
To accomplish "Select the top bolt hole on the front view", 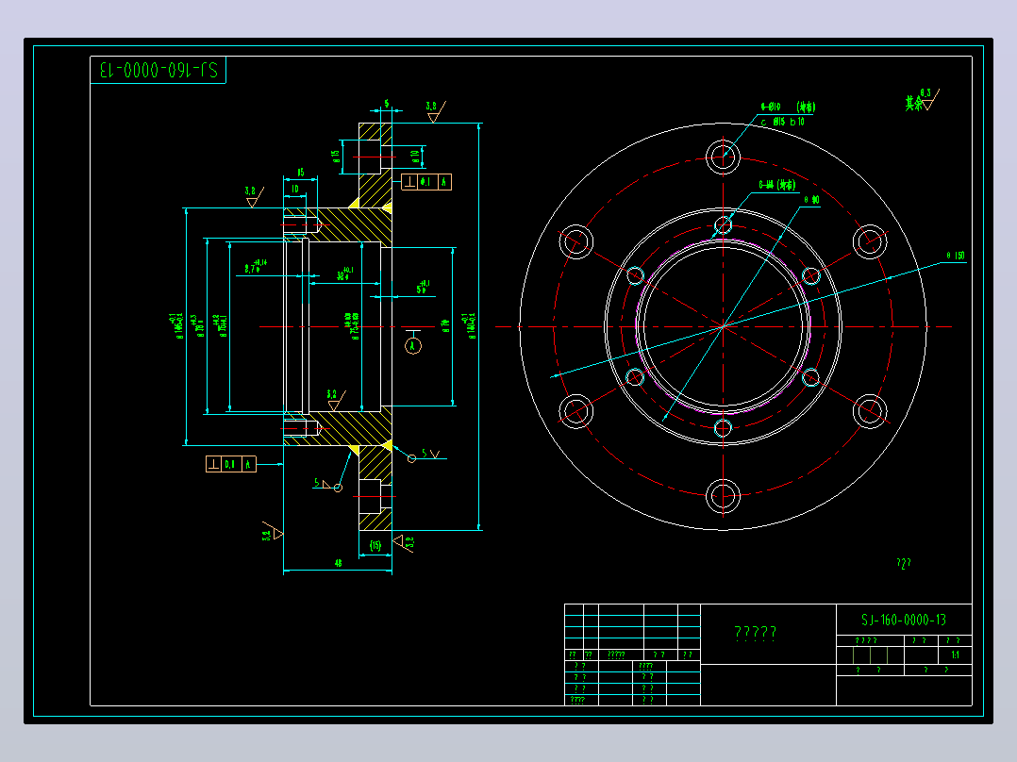I will coord(724,157).
